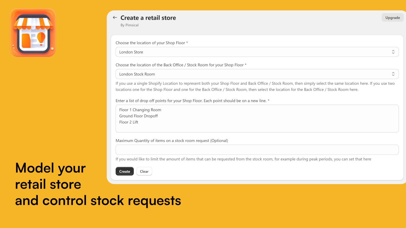Select the London Store option
406x228 pixels.
tap(131, 52)
